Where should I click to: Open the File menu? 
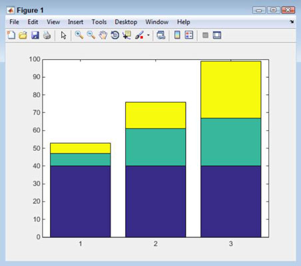(x=14, y=22)
